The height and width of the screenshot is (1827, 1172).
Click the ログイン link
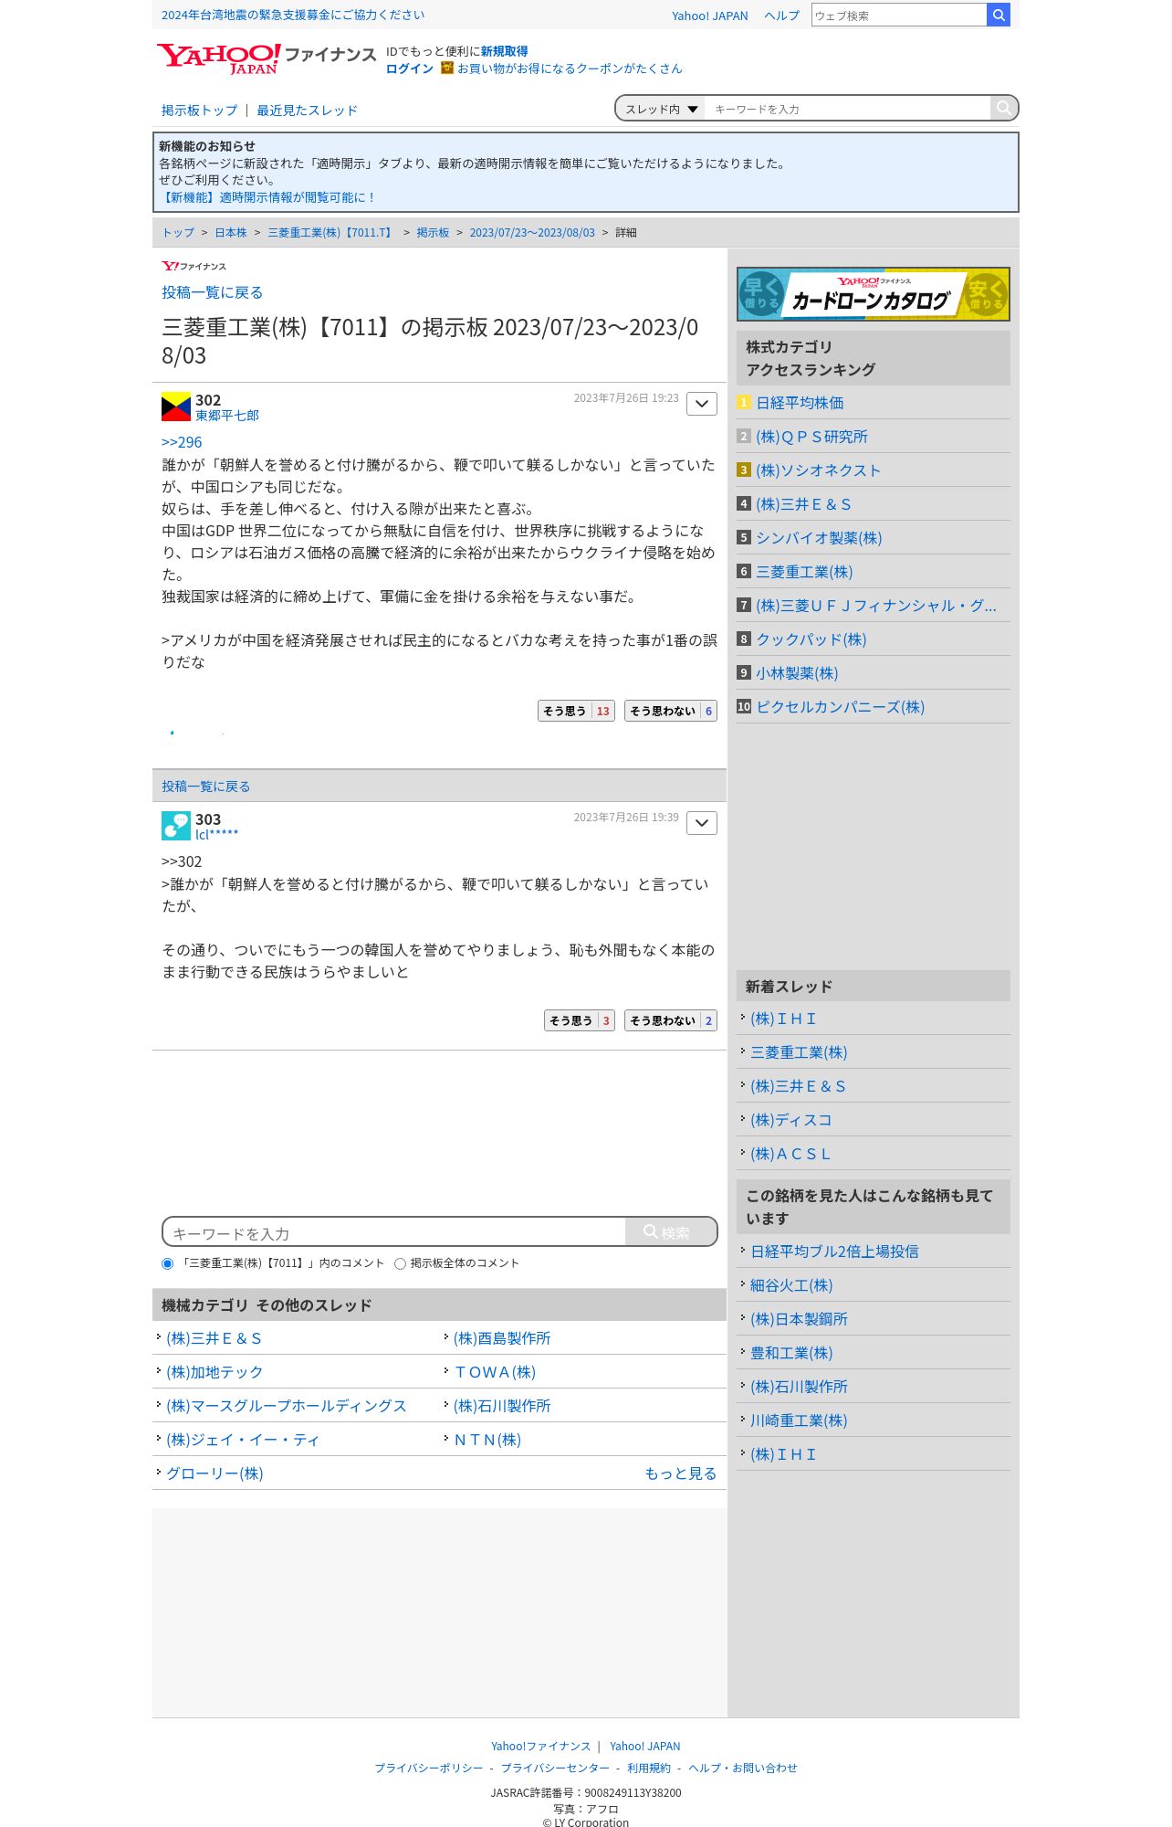coord(409,69)
